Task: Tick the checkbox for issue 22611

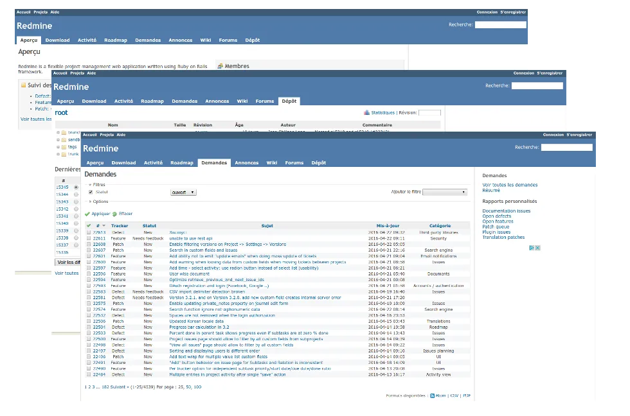Action: coord(89,238)
